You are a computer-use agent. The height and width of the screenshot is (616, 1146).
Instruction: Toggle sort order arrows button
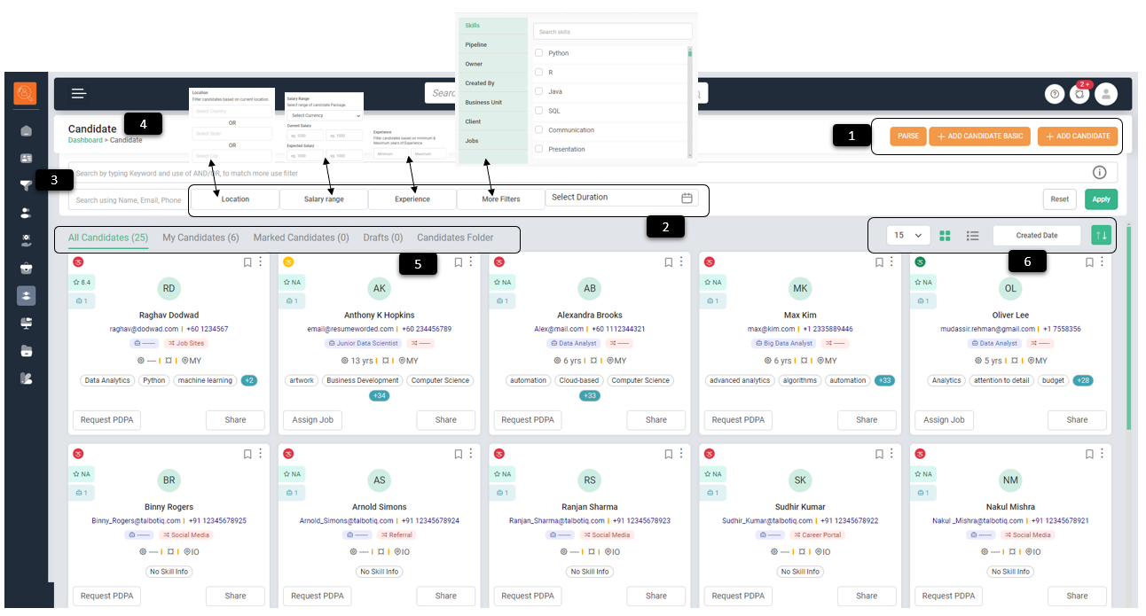tap(1101, 236)
